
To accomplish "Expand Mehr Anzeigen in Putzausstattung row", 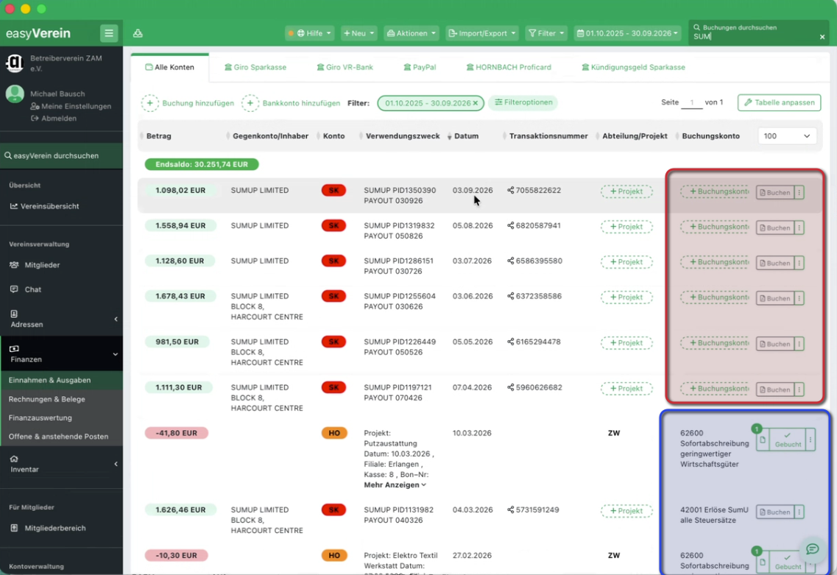I will click(395, 485).
